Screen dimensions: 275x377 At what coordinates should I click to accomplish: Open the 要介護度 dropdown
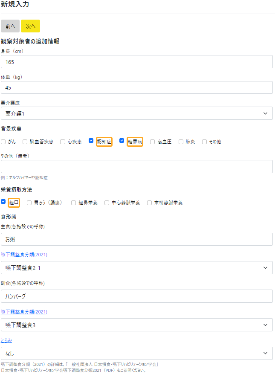pyautogui.click(x=136, y=113)
